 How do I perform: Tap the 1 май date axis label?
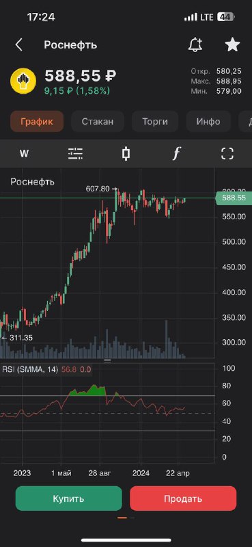[61, 473]
